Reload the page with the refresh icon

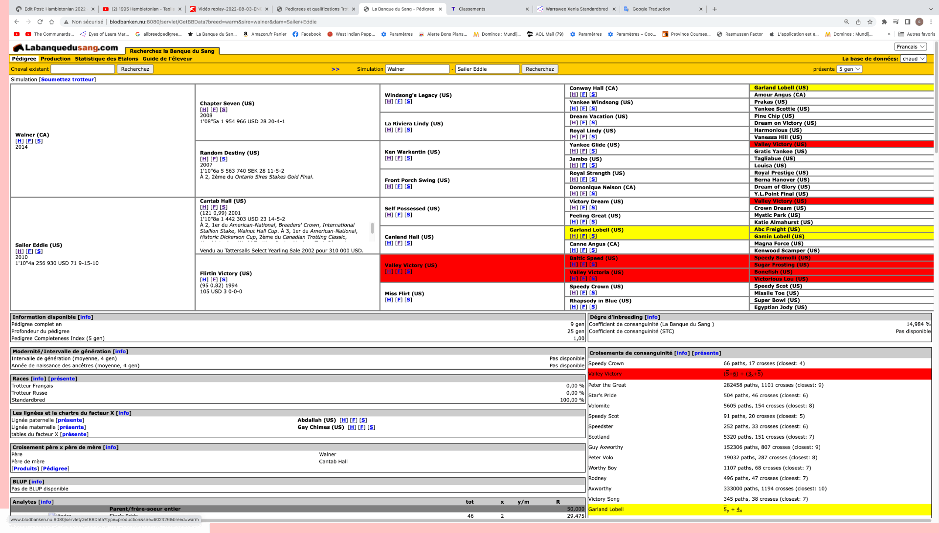[40, 22]
